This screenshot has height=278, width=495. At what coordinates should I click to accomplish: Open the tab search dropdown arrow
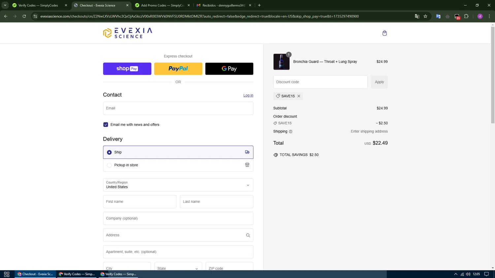coord(5,5)
